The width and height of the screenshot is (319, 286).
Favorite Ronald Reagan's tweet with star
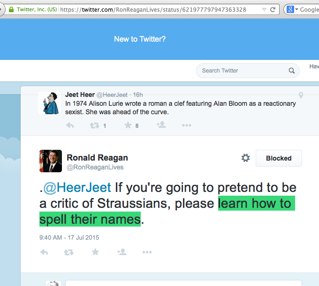click(x=95, y=252)
